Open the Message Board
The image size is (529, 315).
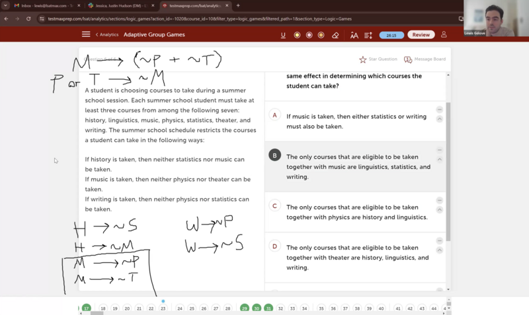408,59
